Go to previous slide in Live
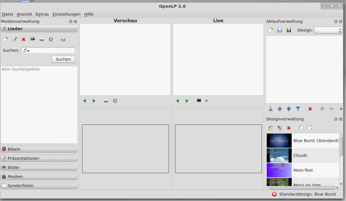The image size is (346, 201). tap(177, 101)
